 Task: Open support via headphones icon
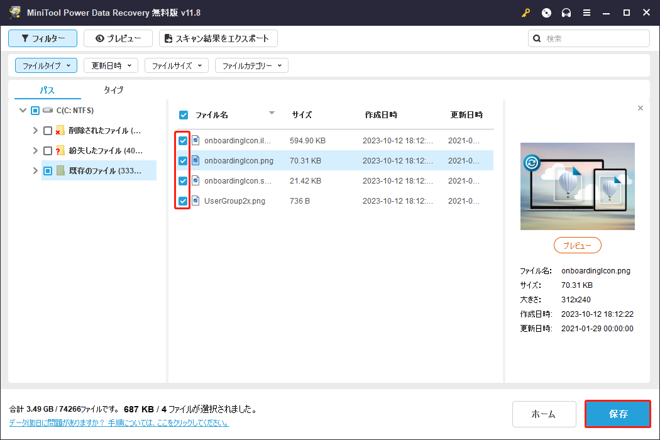(566, 13)
